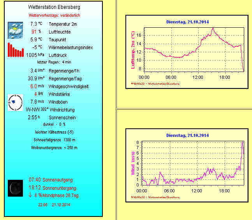Click the waning moon down arrow
This screenshot has width=252, height=220.
coord(30,195)
